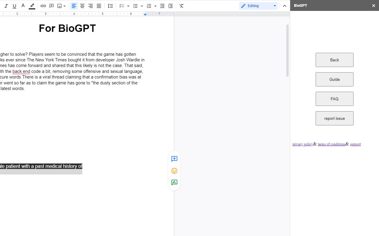379x236 pixels.
Task: Expand the numbered list options arrow
Action: 155,6
